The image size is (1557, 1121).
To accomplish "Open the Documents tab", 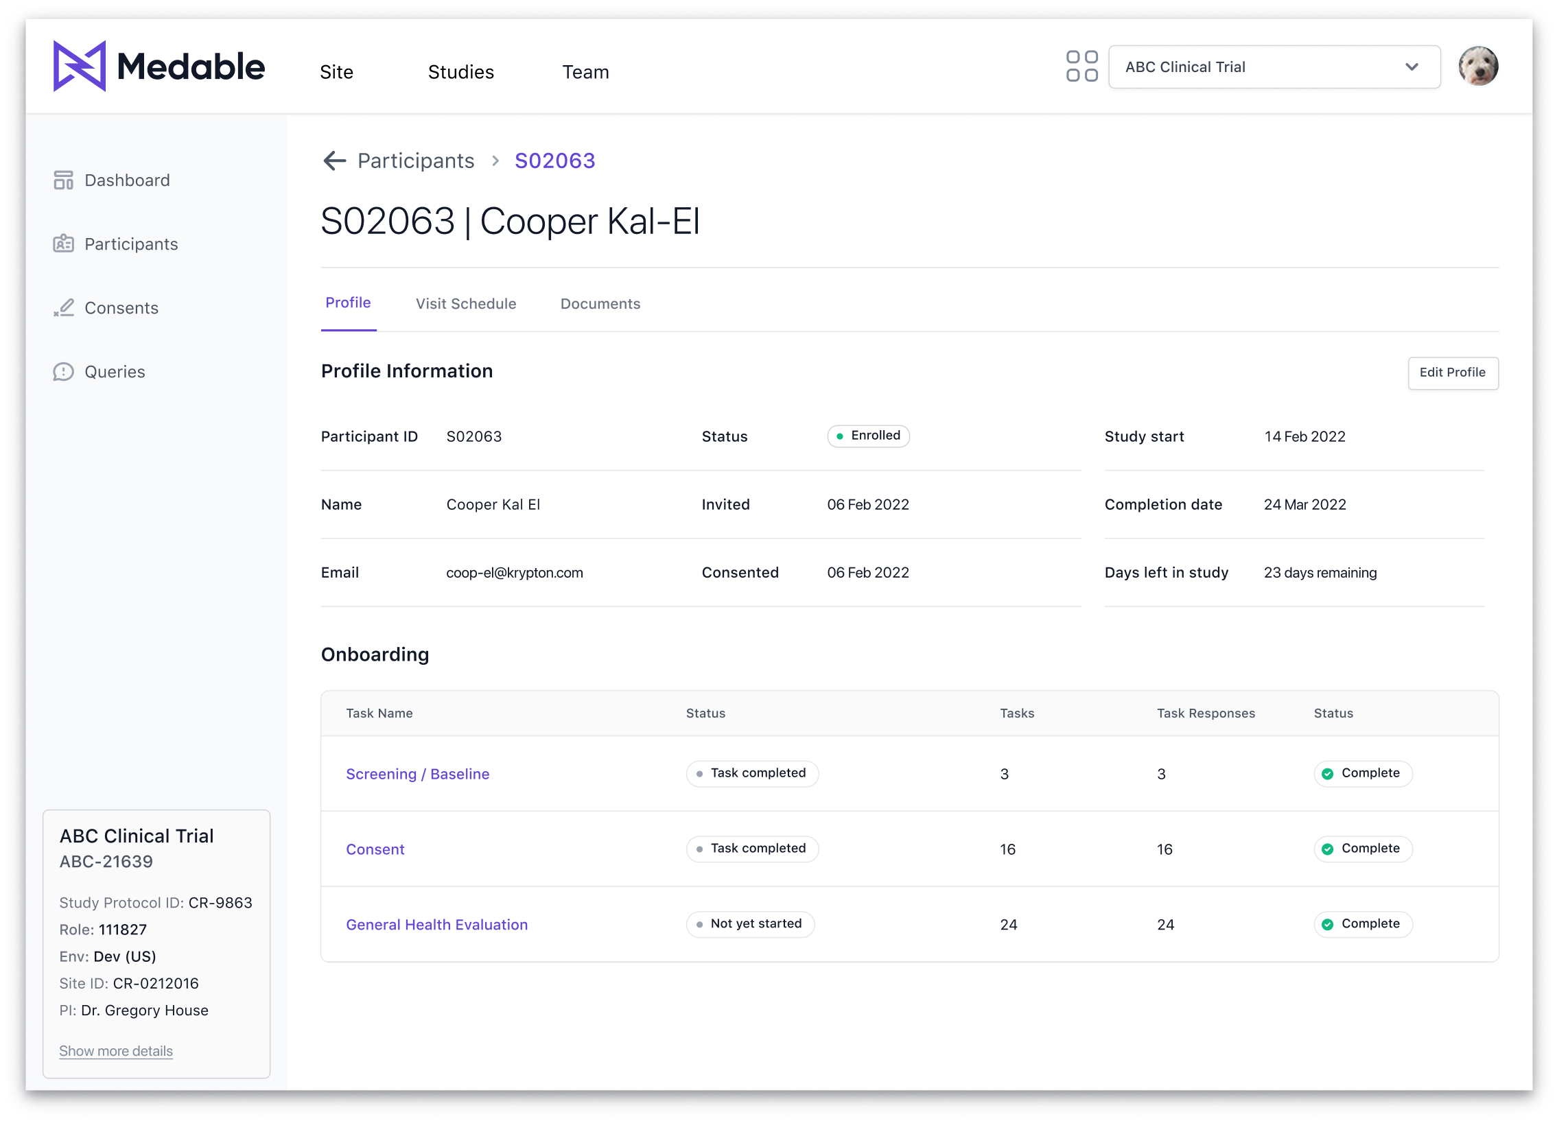I will pyautogui.click(x=600, y=303).
